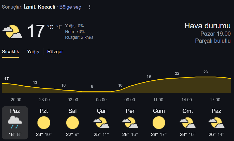Click the Bölge seç link
The width and height of the screenshot is (234, 141).
click(70, 7)
